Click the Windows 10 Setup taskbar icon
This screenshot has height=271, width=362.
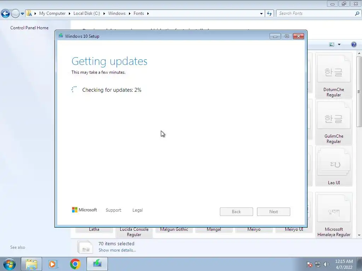point(97,264)
